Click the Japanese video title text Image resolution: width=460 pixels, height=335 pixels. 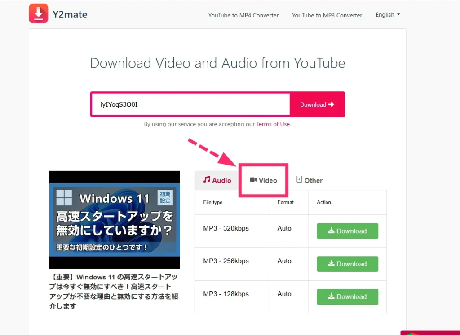coord(114,291)
